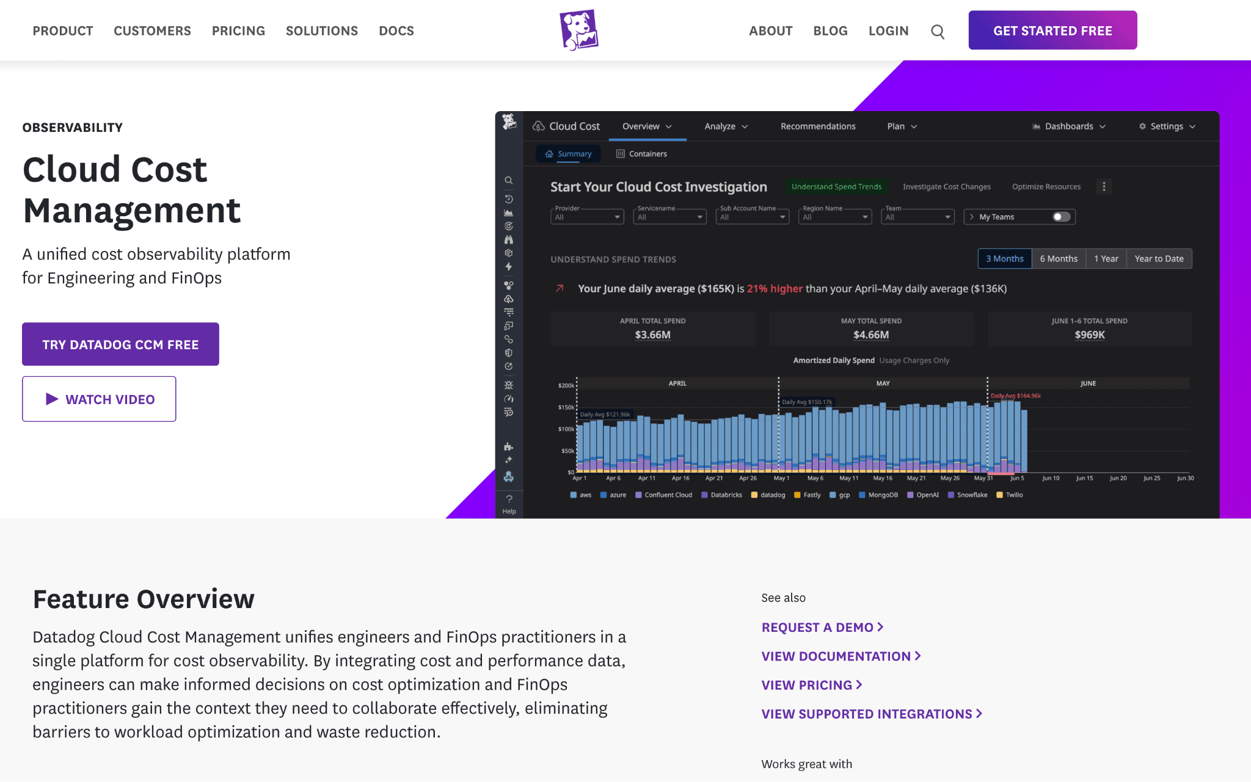Open the REQUEST A DEMO link
The height and width of the screenshot is (782, 1251).
coord(822,628)
